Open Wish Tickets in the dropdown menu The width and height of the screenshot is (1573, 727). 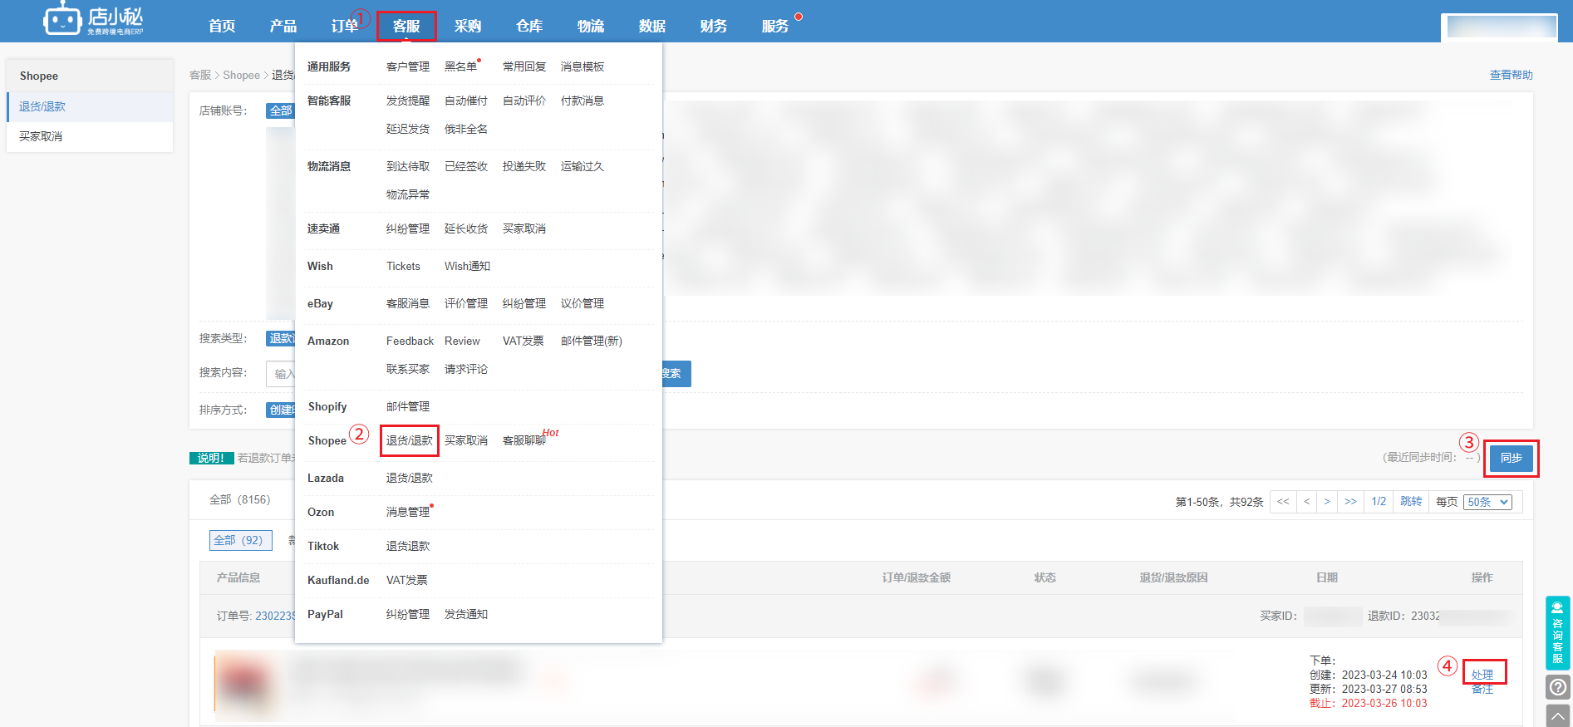coord(403,266)
